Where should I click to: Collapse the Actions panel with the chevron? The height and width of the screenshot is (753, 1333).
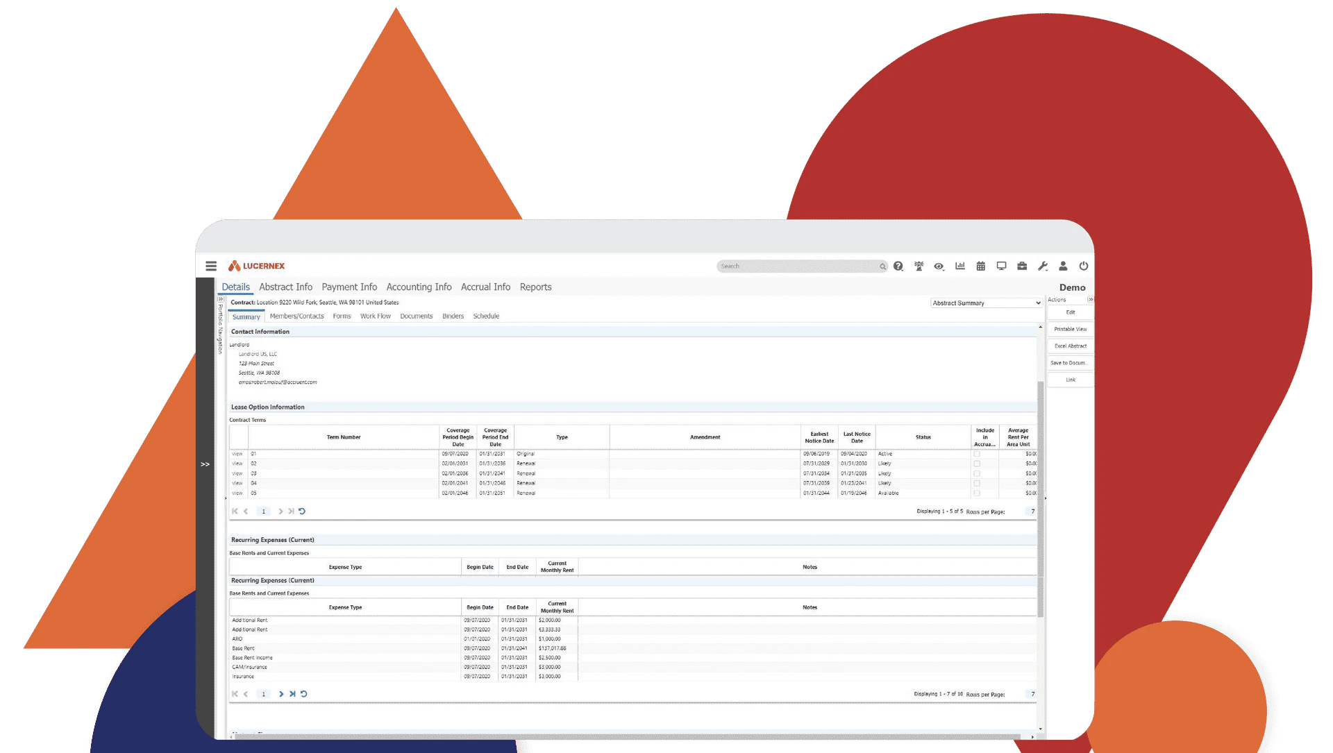[x=1091, y=299]
